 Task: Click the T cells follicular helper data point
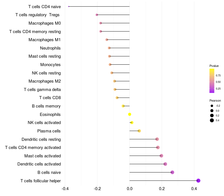point(198,181)
